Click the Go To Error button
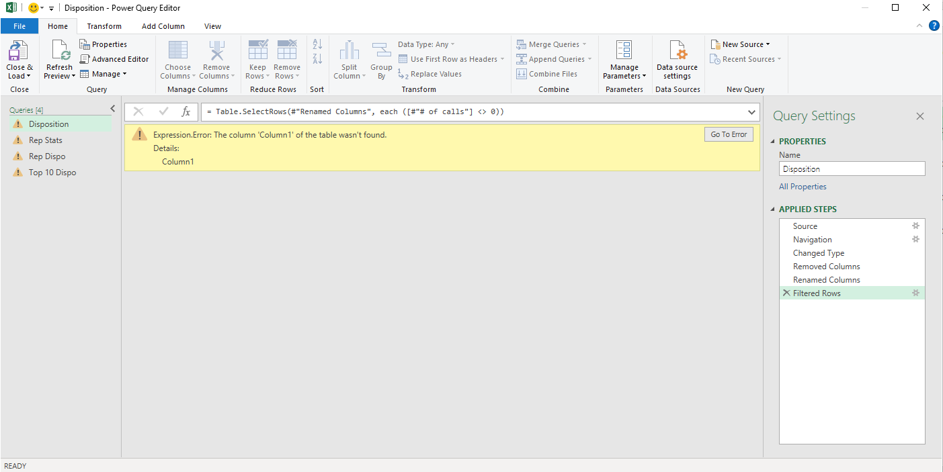 tap(729, 134)
